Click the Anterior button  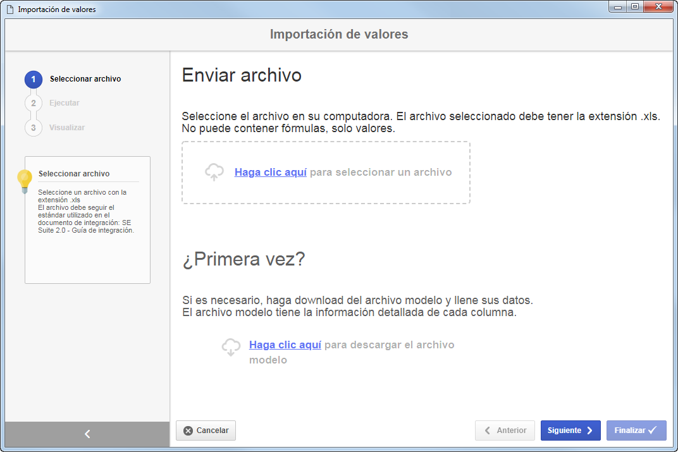point(505,431)
